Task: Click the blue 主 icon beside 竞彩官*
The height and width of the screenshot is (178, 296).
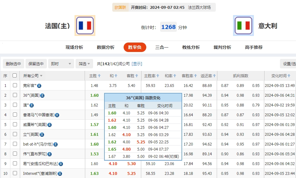Action: pos(39,85)
